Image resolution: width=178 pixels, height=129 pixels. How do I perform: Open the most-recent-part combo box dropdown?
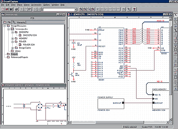point(76,10)
